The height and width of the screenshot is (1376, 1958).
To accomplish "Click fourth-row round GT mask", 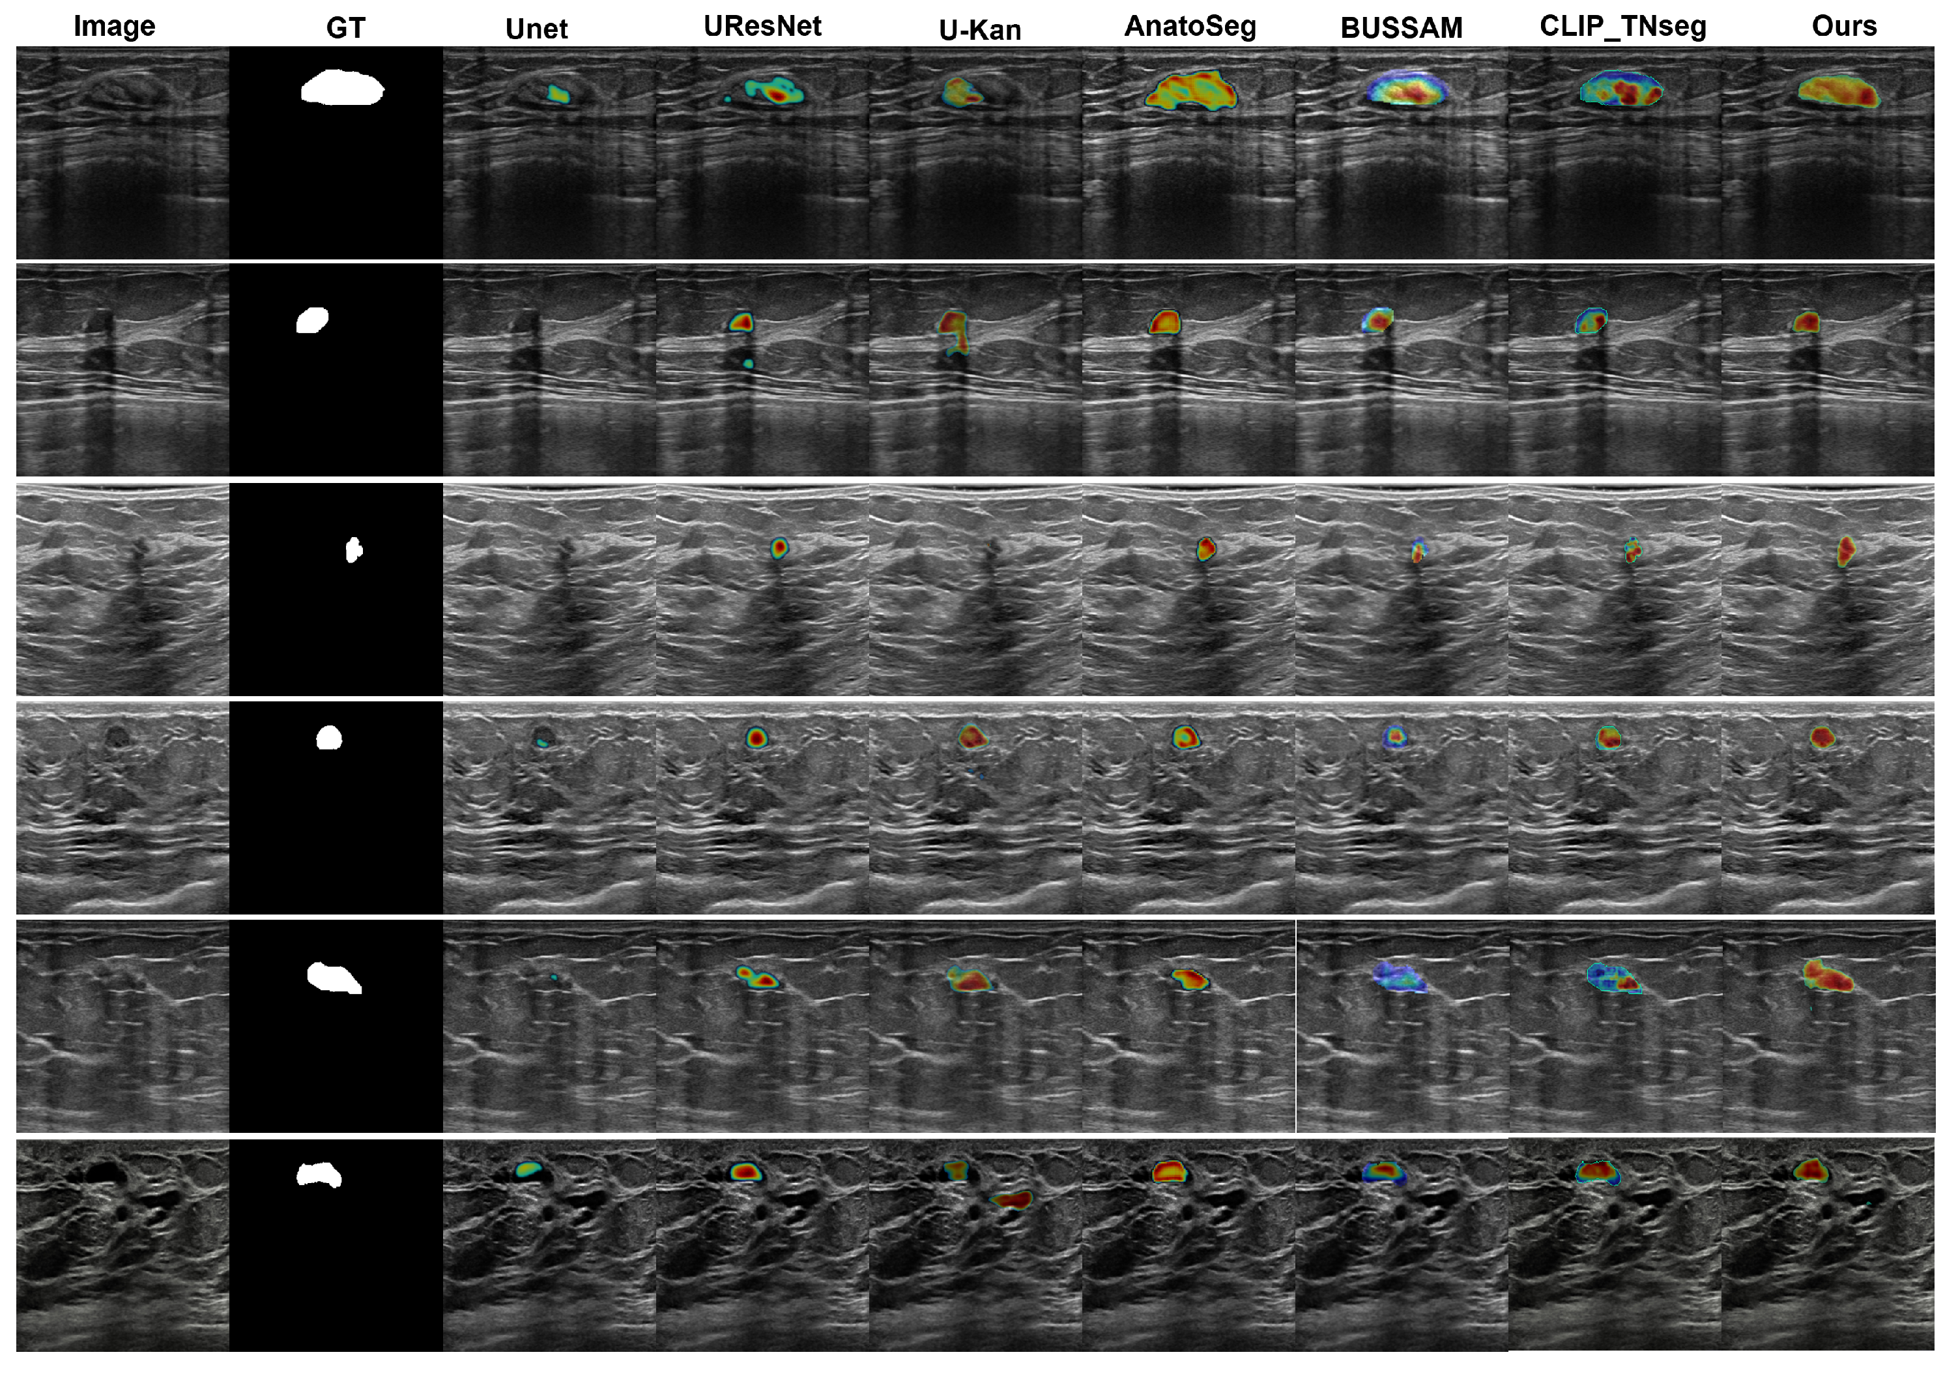I will pyautogui.click(x=329, y=738).
